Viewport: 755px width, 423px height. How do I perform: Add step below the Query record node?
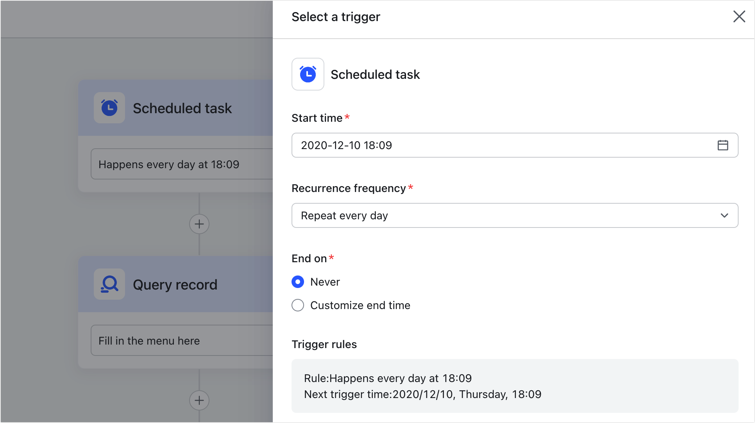coord(199,400)
